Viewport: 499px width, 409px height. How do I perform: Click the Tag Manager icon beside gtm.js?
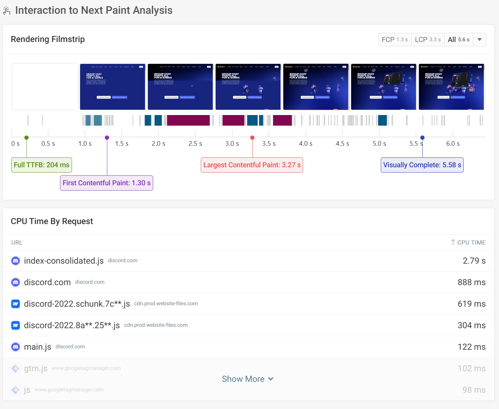[16, 368]
